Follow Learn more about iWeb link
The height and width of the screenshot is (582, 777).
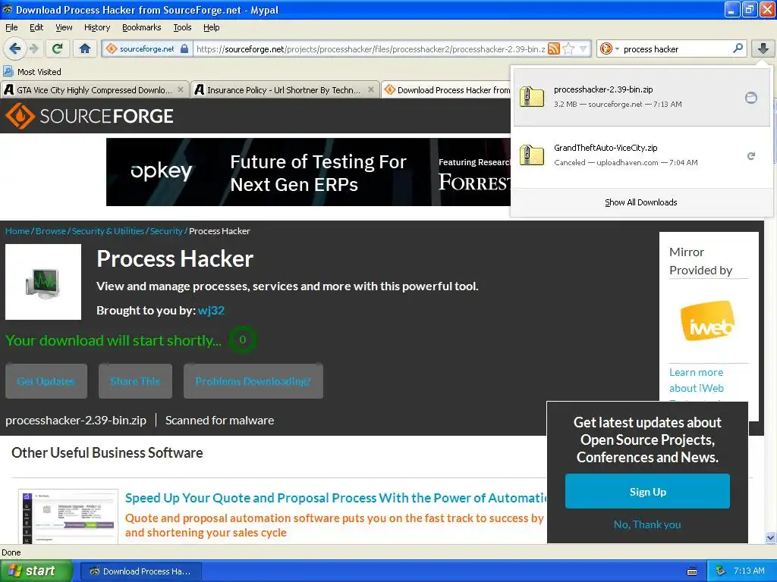[697, 380]
